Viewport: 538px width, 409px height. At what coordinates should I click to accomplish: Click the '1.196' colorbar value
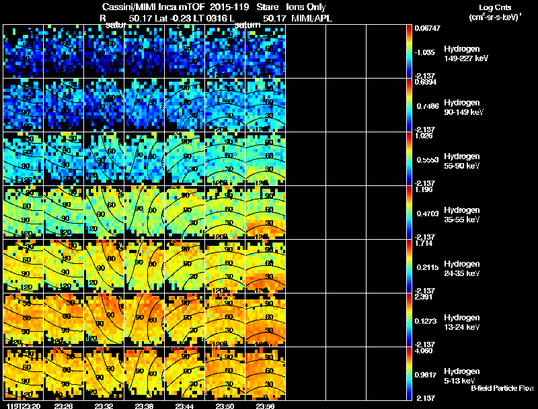(x=424, y=189)
